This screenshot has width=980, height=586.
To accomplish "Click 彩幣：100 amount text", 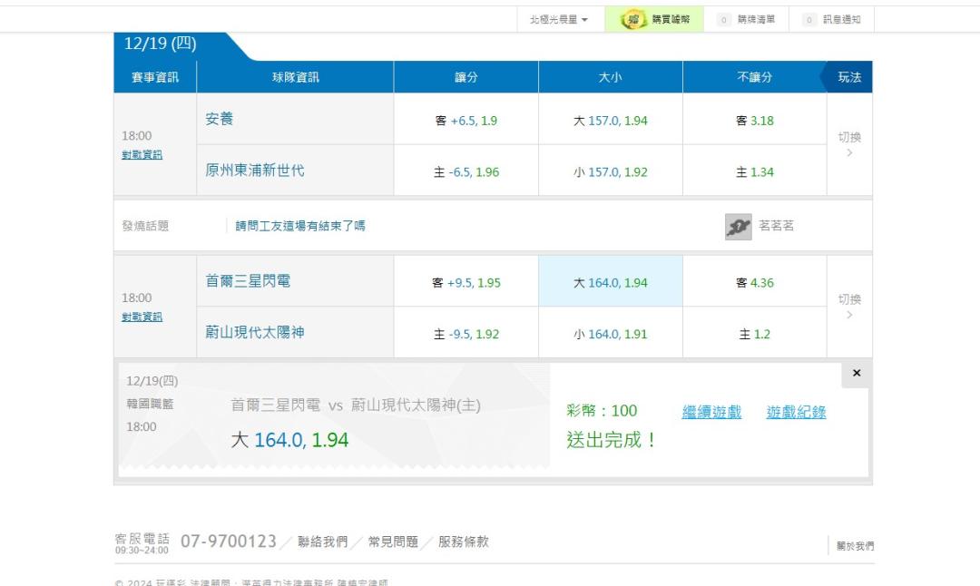I will pos(602,410).
